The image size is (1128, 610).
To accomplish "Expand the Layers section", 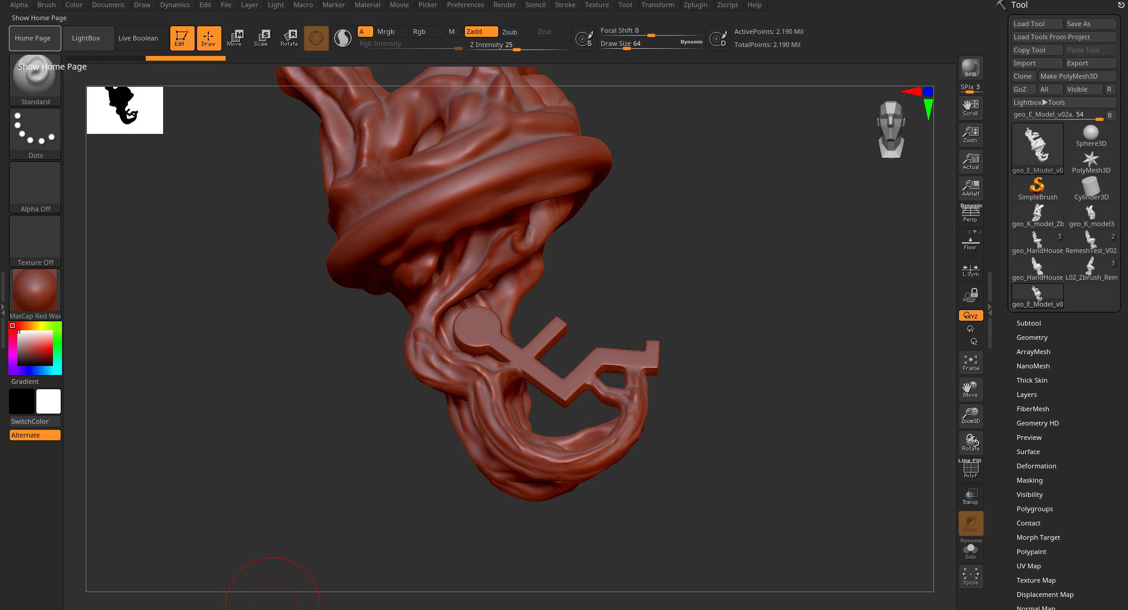I will [1026, 395].
